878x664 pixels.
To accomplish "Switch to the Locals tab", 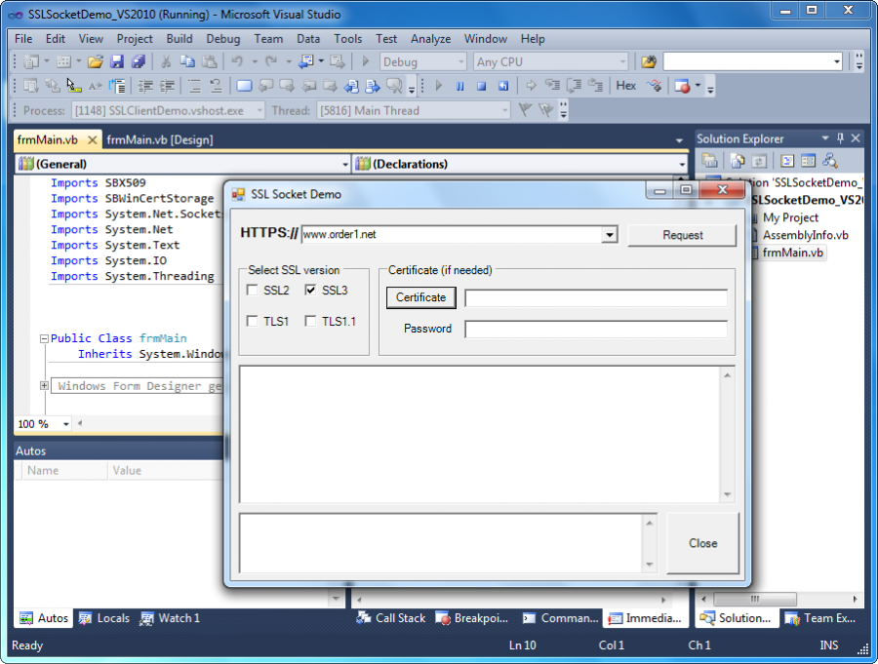I will click(104, 618).
